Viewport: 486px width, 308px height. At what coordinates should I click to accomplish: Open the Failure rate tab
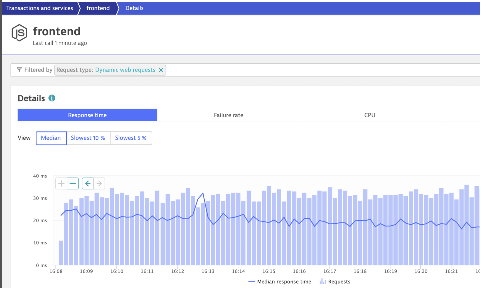228,115
